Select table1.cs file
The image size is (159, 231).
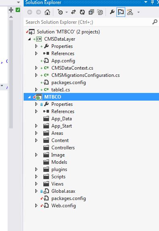(x=61, y=90)
